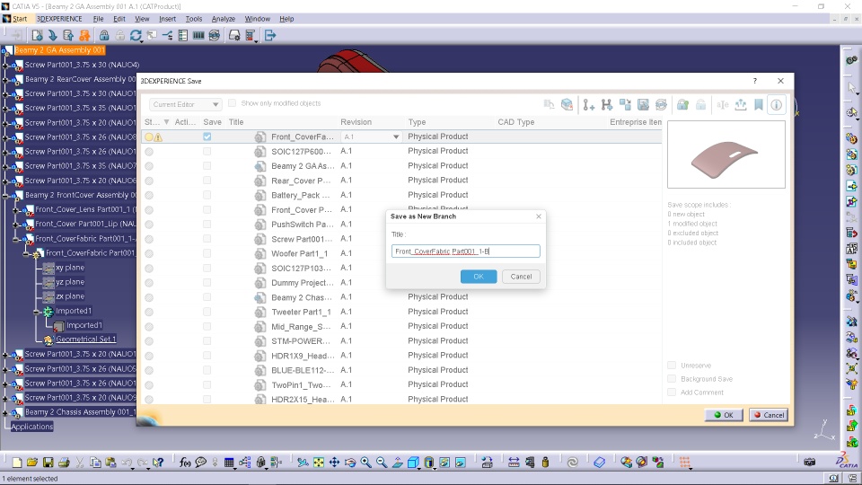This screenshot has width=862, height=485.
Task: Open the St... column filter dropdown arrow
Action: (x=166, y=122)
